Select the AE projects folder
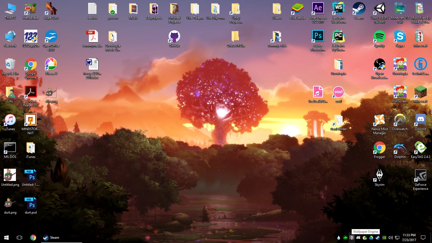The image size is (432, 243). [154, 11]
